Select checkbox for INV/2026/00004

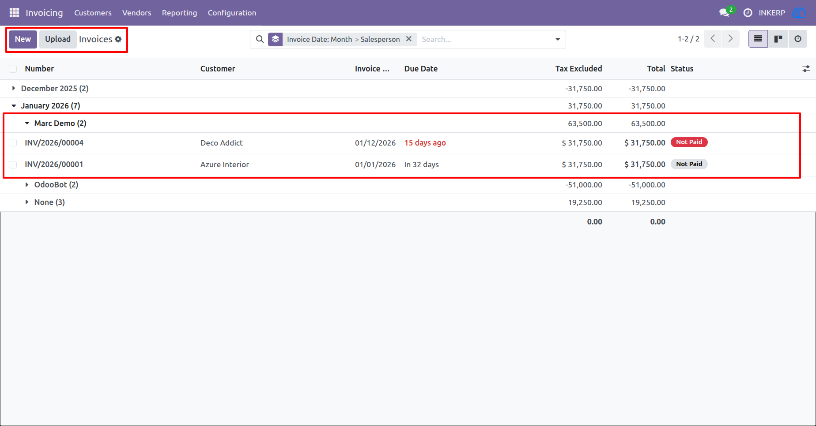coord(13,143)
